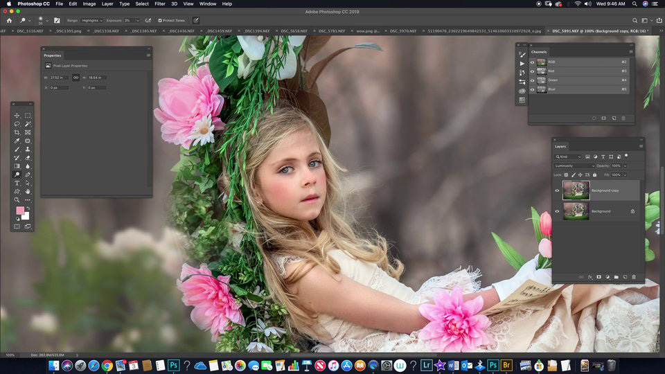Screen dimensions: 665x374
Task: Select the Zoom tool in toolbox
Action: 17,199
